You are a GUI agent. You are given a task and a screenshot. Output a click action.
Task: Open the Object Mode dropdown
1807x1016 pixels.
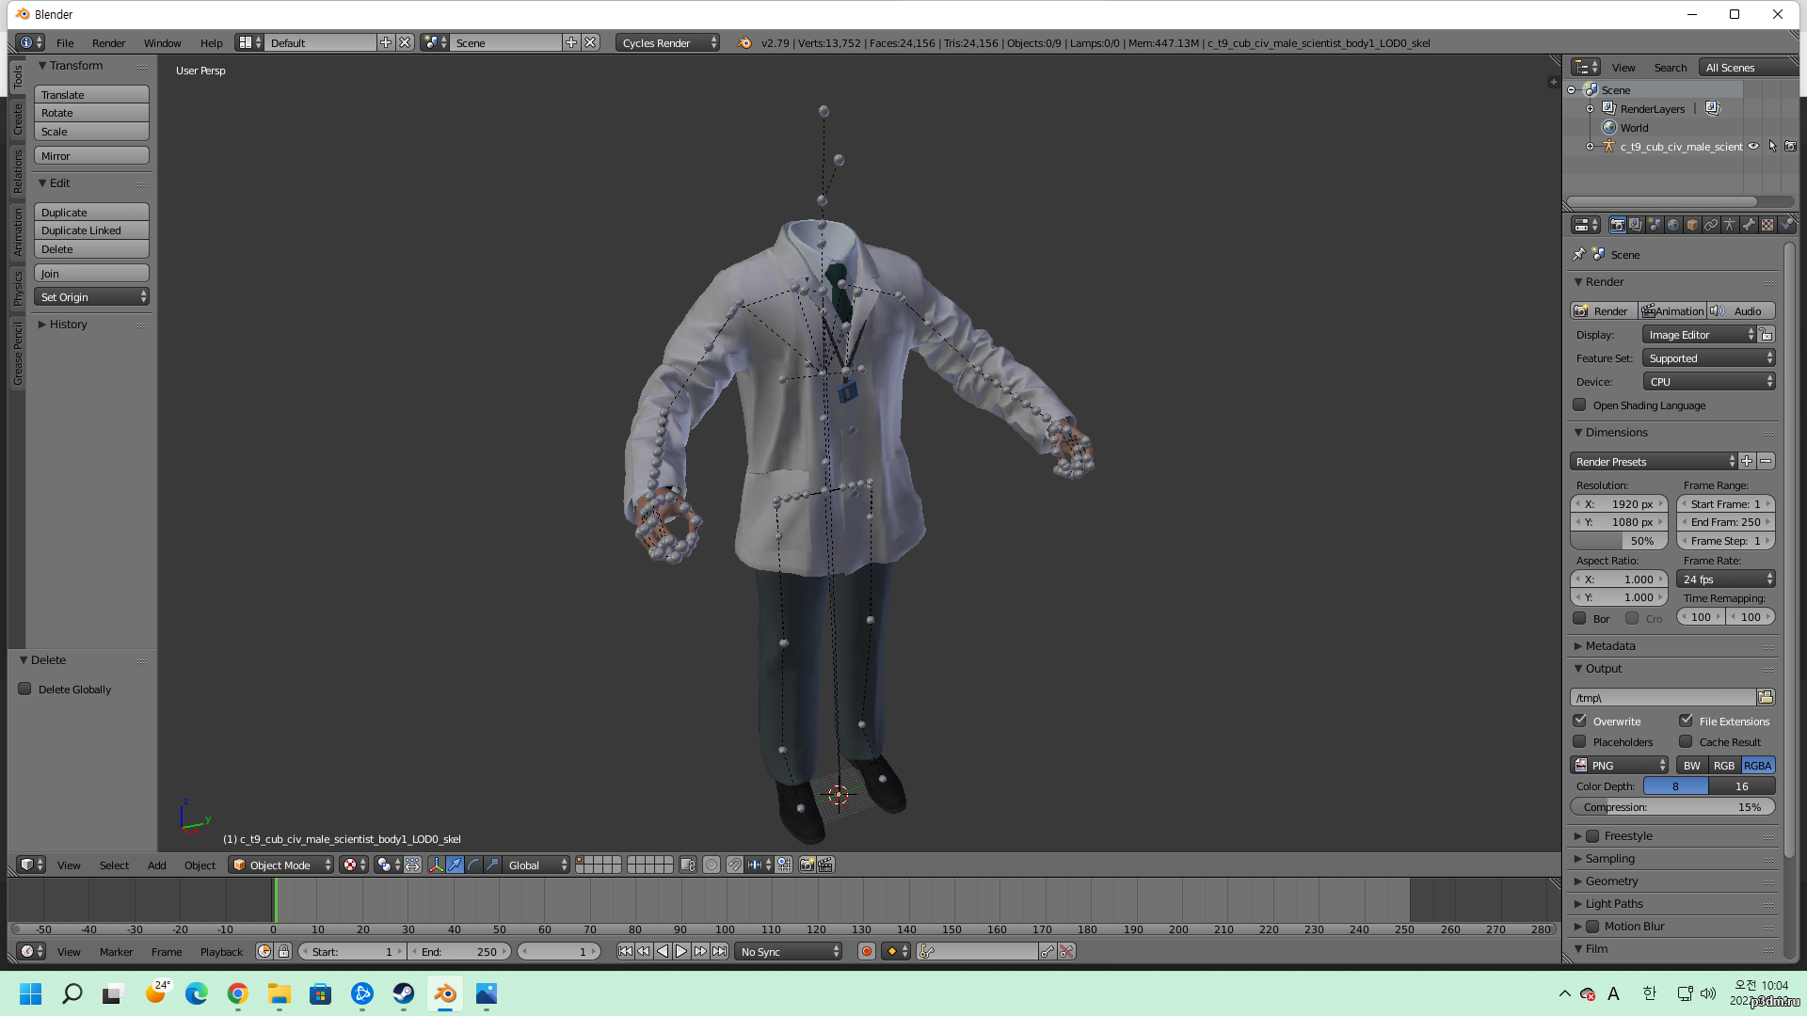[280, 865]
